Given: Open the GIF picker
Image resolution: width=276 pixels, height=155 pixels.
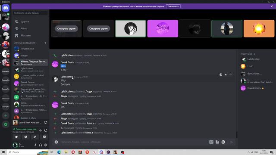Looking at the screenshot, I should click(x=211, y=142).
